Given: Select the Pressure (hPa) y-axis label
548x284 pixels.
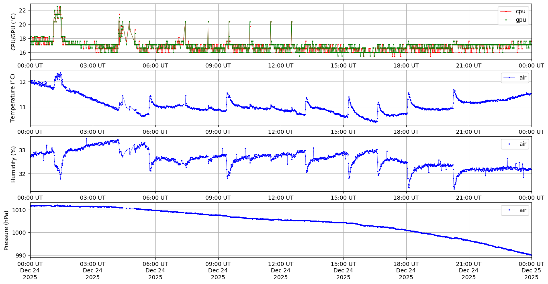Looking at the screenshot, I should (x=6, y=230).
